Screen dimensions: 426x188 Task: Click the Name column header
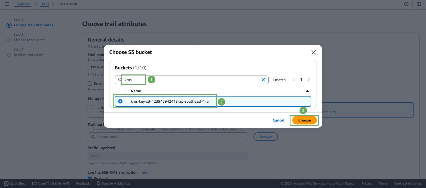136,91
